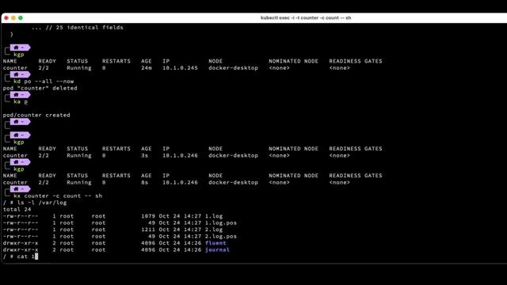Click 'Running' status in the 3s-age row
The image size is (507, 285).
pos(79,155)
